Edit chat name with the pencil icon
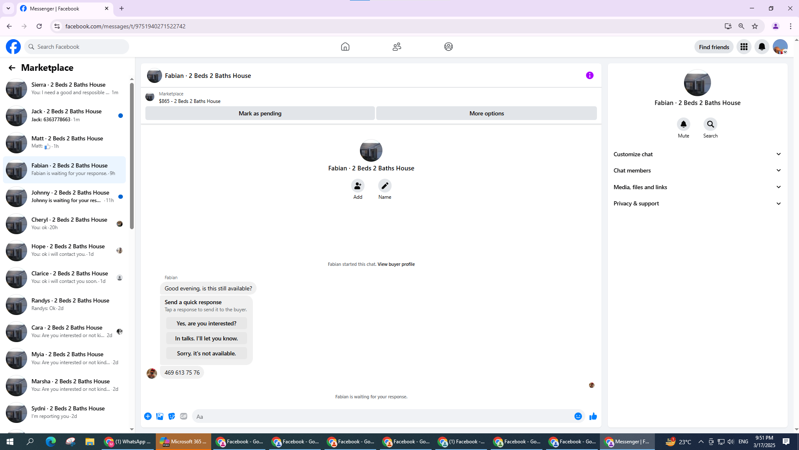The height and width of the screenshot is (450, 799). (385, 185)
